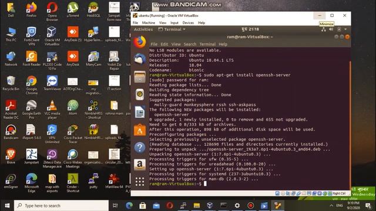This screenshot has height=211, width=376.
Task: Open LibreOffice Writer in the Ubuntu dock
Action: (140, 112)
